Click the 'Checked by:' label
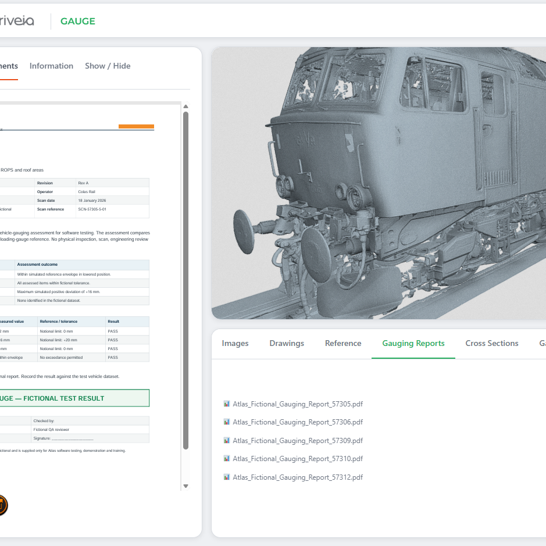Viewport: 546px width, 546px height. pos(44,420)
